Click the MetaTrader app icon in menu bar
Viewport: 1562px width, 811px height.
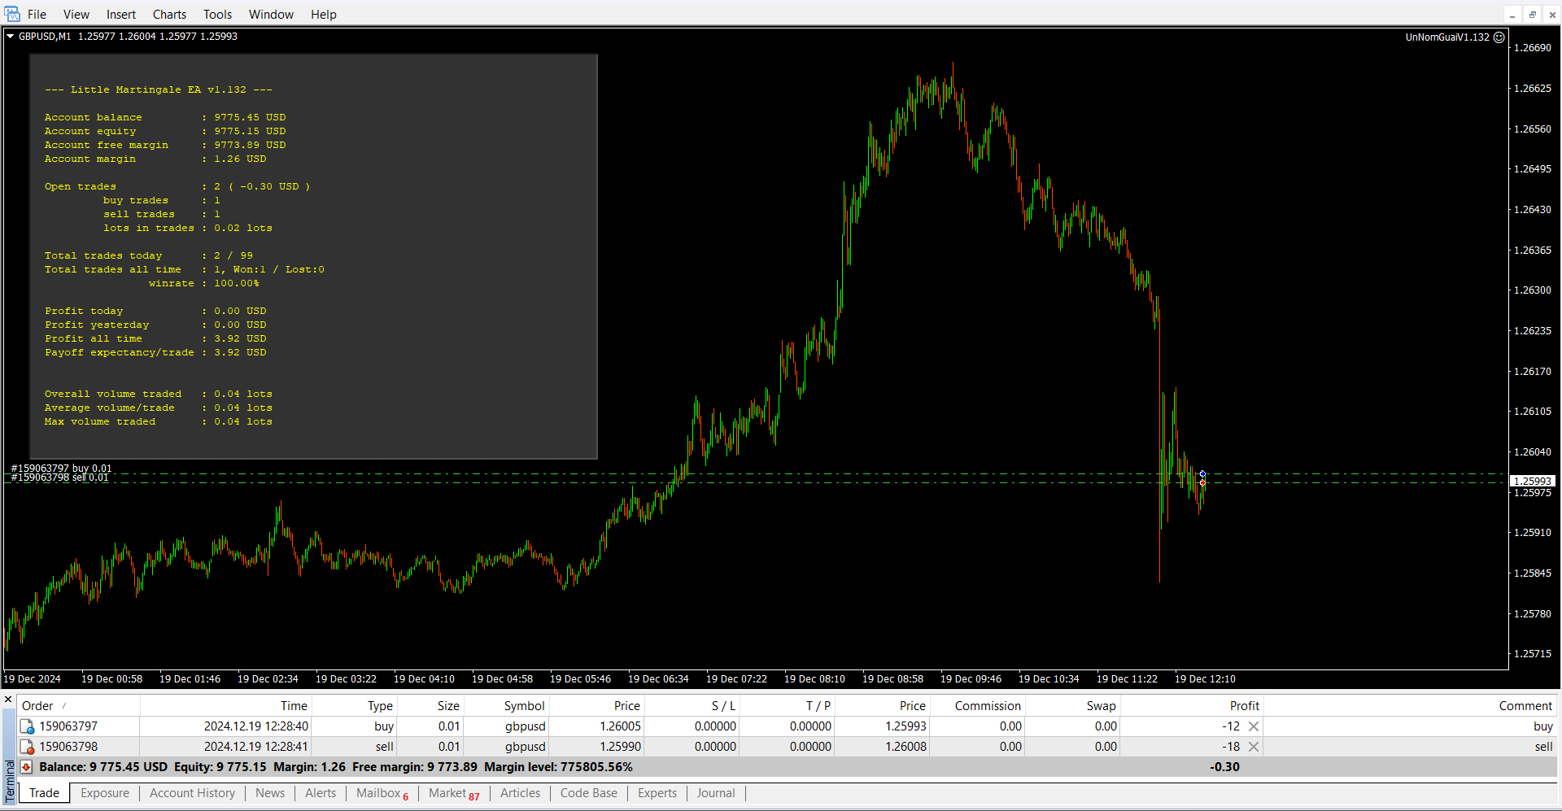tap(12, 14)
